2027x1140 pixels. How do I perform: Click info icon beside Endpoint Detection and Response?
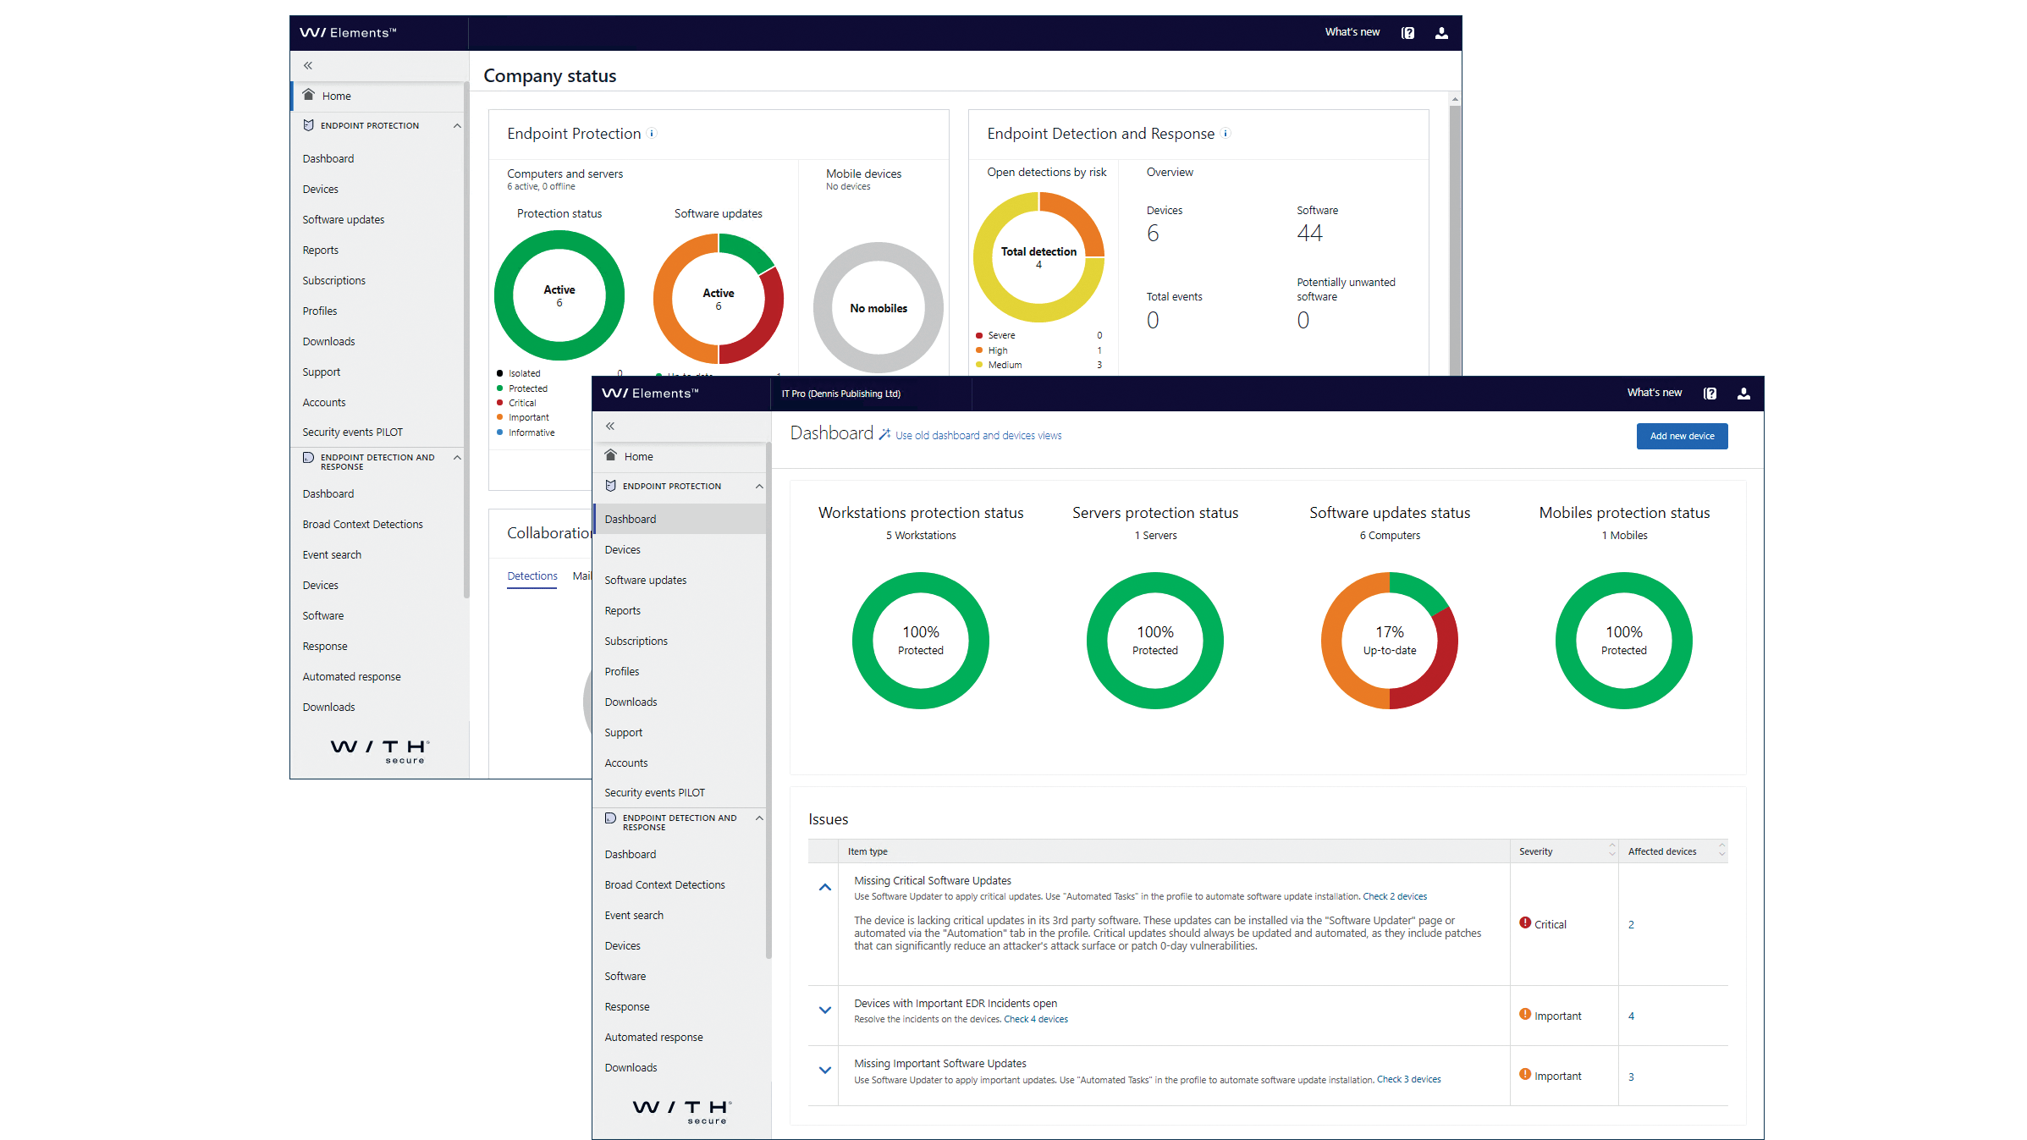1226,134
